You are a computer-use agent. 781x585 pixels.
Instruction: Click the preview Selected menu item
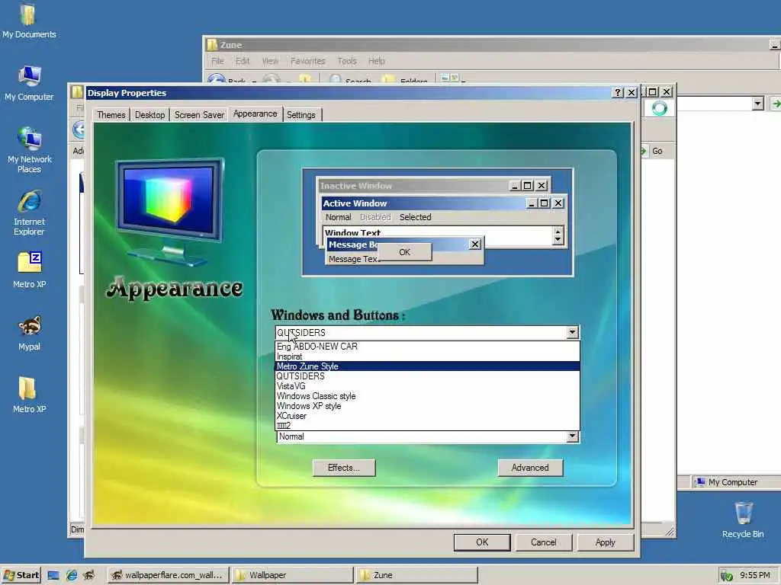tap(416, 217)
